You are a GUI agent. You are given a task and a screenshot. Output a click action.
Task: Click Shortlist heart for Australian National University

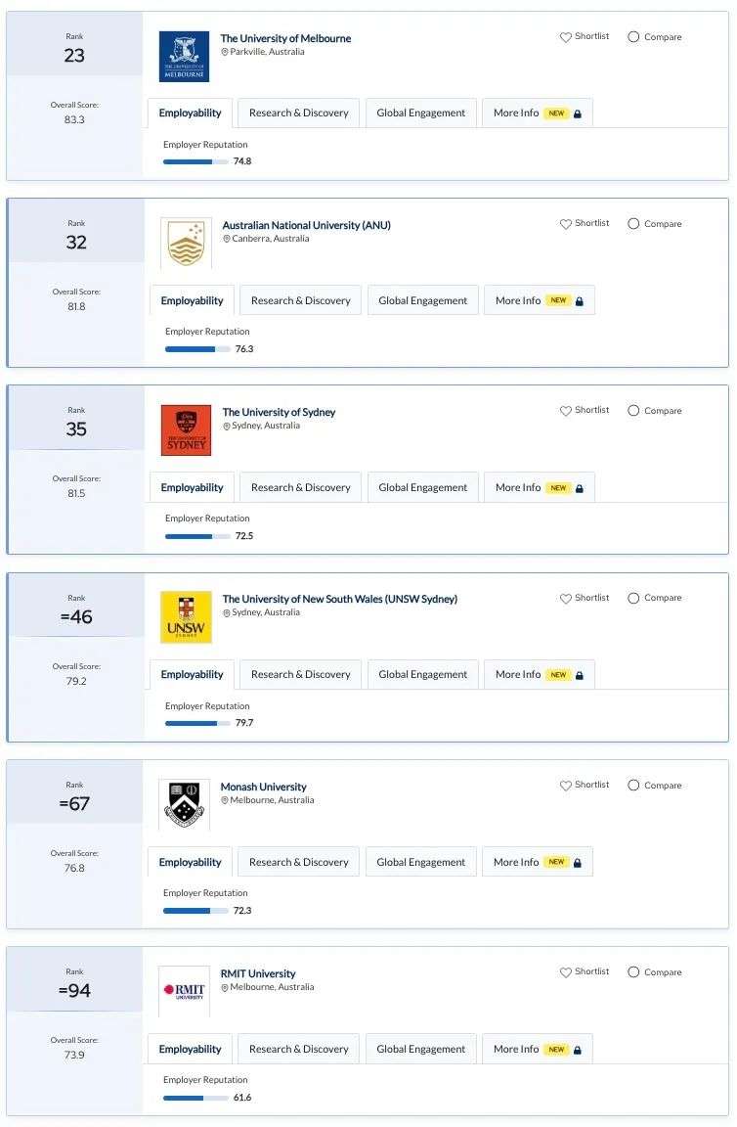pos(565,223)
